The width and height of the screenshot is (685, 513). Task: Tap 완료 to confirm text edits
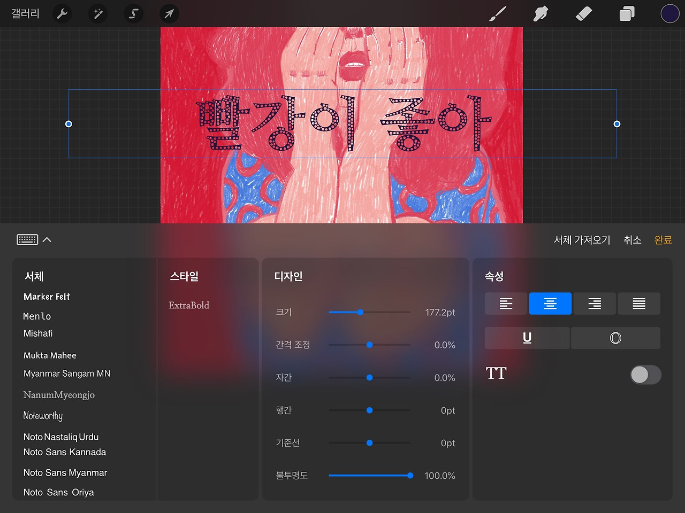[663, 240]
